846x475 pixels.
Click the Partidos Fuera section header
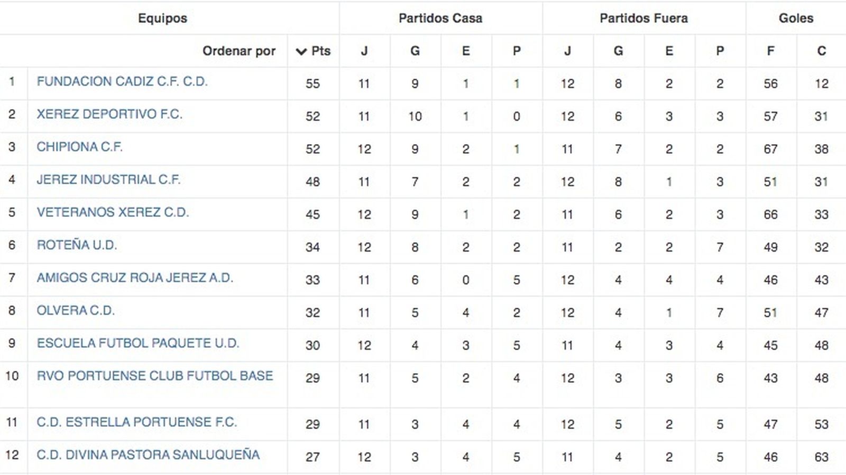click(x=643, y=17)
